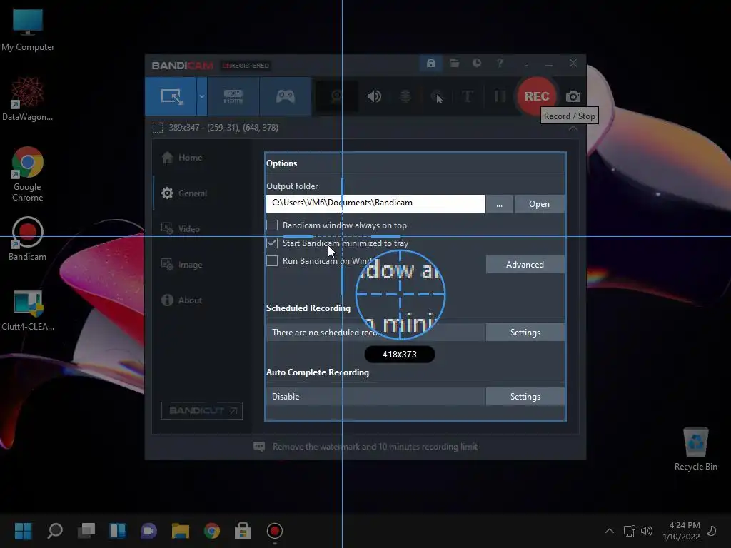Open the scheduler clock icon in title bar
731x548 pixels.
click(x=476, y=63)
